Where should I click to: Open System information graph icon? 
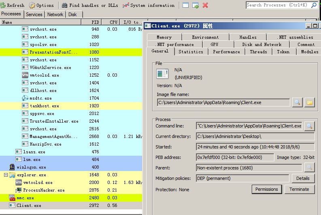tap(126, 5)
